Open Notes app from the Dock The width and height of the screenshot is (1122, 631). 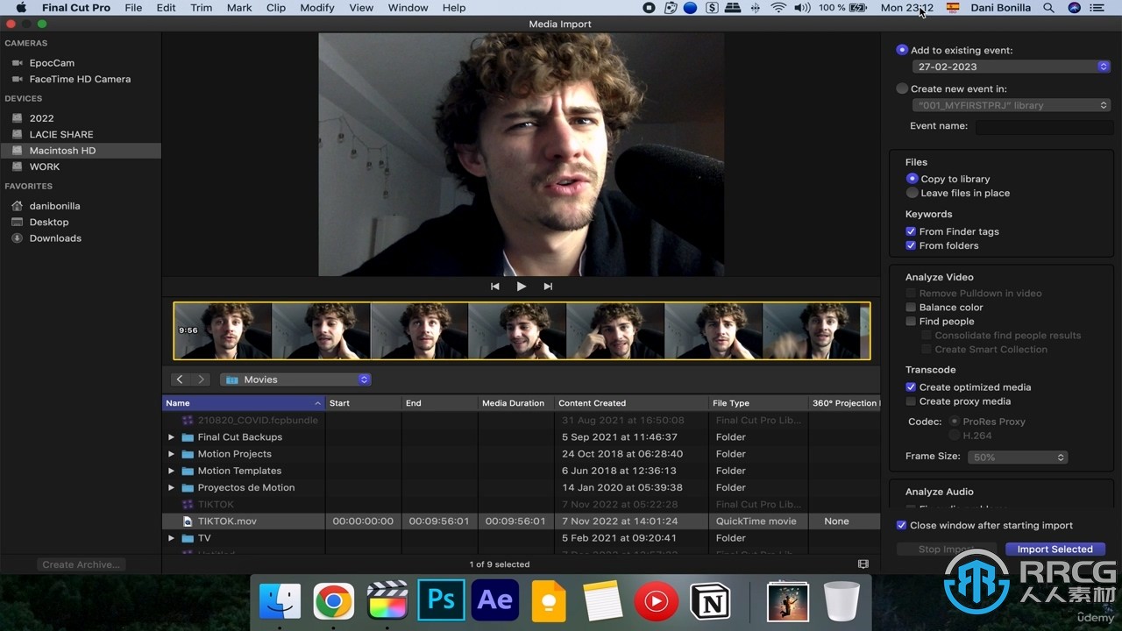click(602, 601)
